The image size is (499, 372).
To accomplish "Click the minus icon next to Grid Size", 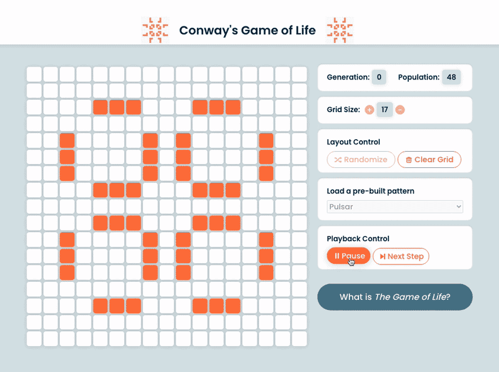I will [400, 110].
